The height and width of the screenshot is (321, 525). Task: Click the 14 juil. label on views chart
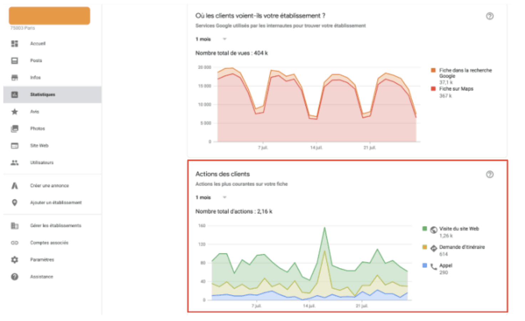(x=316, y=148)
